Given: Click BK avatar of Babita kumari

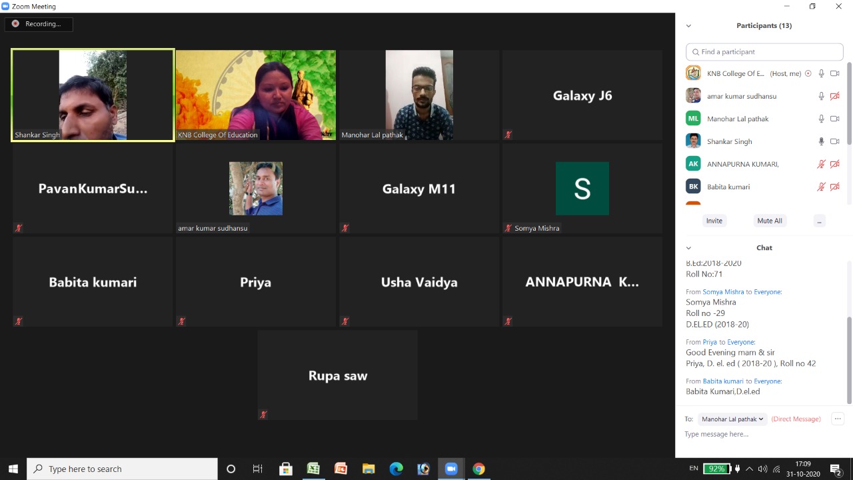Looking at the screenshot, I should [693, 187].
